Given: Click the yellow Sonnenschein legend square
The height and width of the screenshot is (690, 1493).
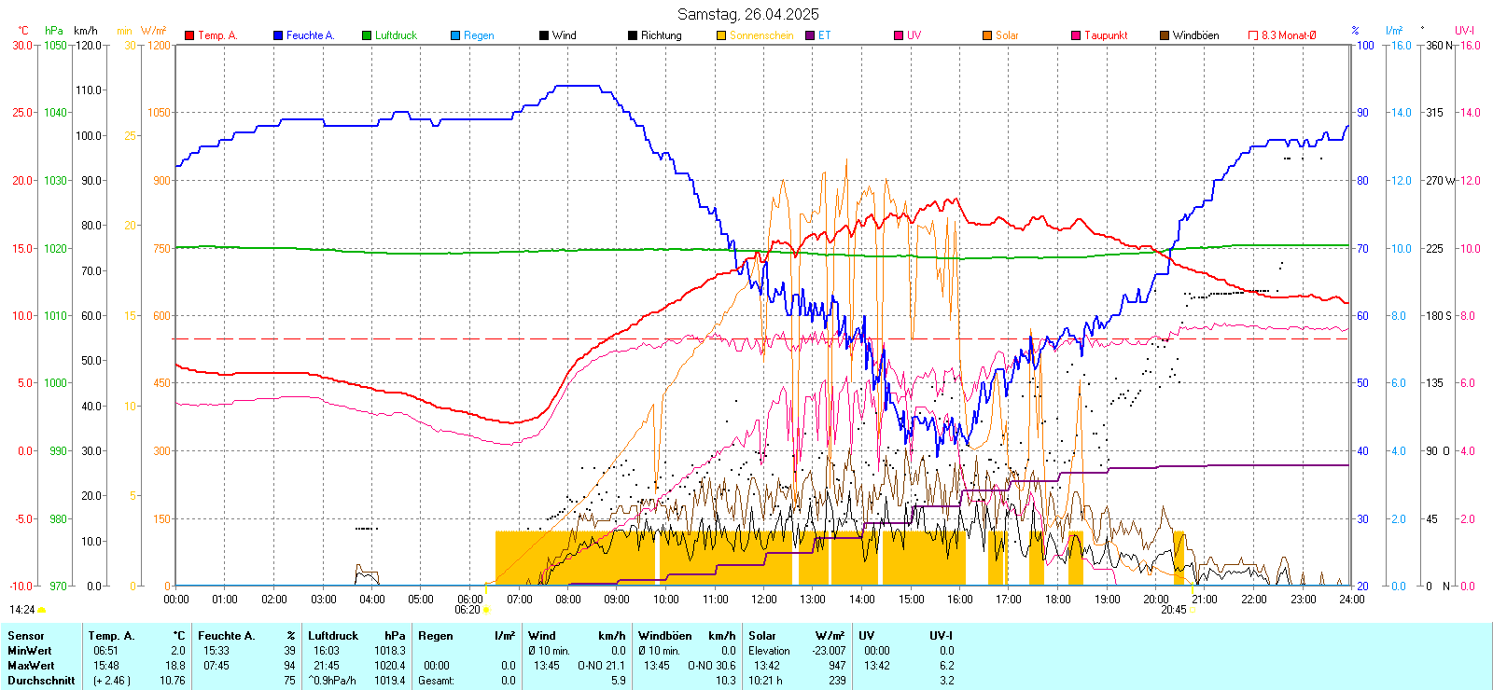Looking at the screenshot, I should [x=721, y=35].
